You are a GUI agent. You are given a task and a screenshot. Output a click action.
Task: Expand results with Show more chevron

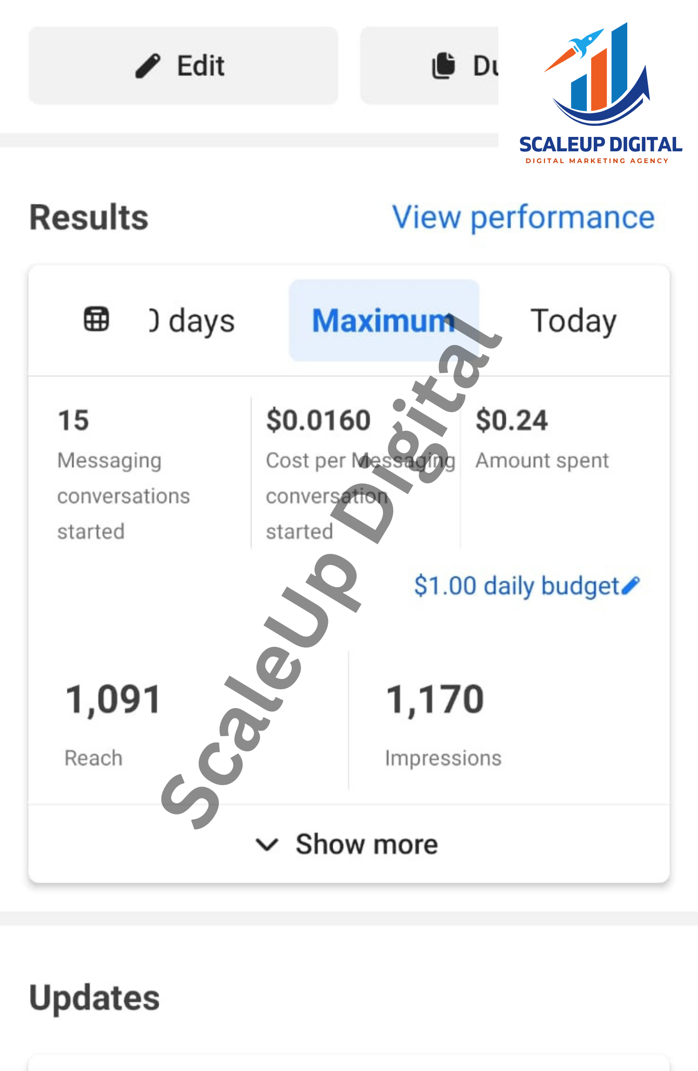point(267,844)
